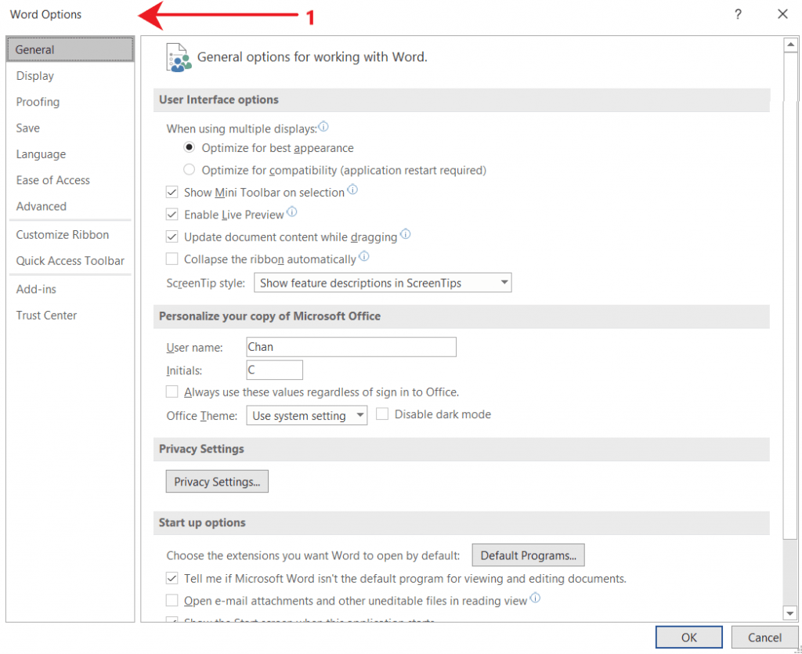Enable Disable dark mode checkbox

click(x=382, y=414)
